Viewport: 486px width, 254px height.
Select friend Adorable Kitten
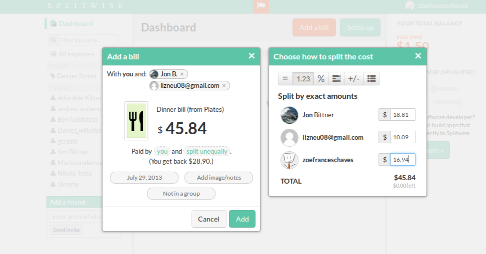pyautogui.click(x=79, y=98)
